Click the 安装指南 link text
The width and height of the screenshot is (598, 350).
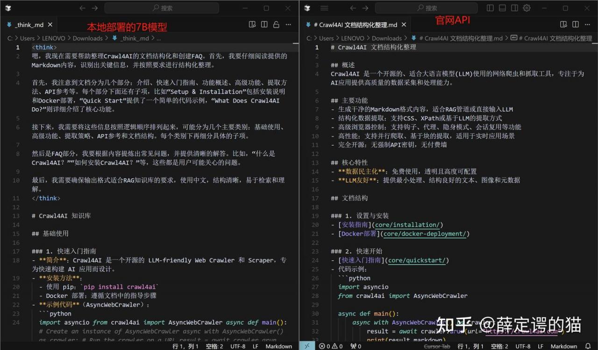pos(355,225)
